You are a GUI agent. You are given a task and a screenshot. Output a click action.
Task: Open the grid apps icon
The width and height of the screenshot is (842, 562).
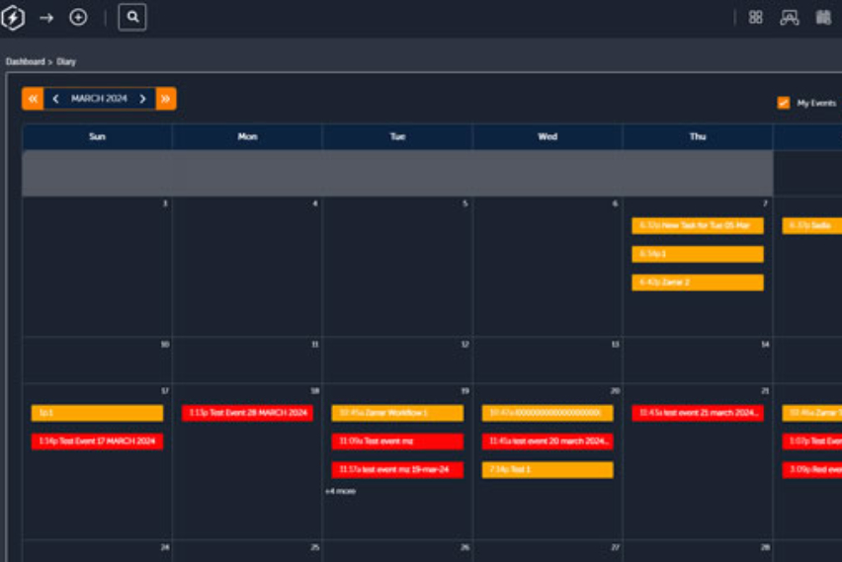point(756,18)
